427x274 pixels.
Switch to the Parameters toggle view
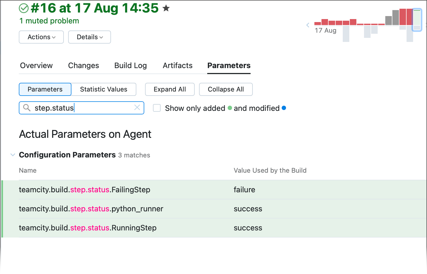coord(45,89)
